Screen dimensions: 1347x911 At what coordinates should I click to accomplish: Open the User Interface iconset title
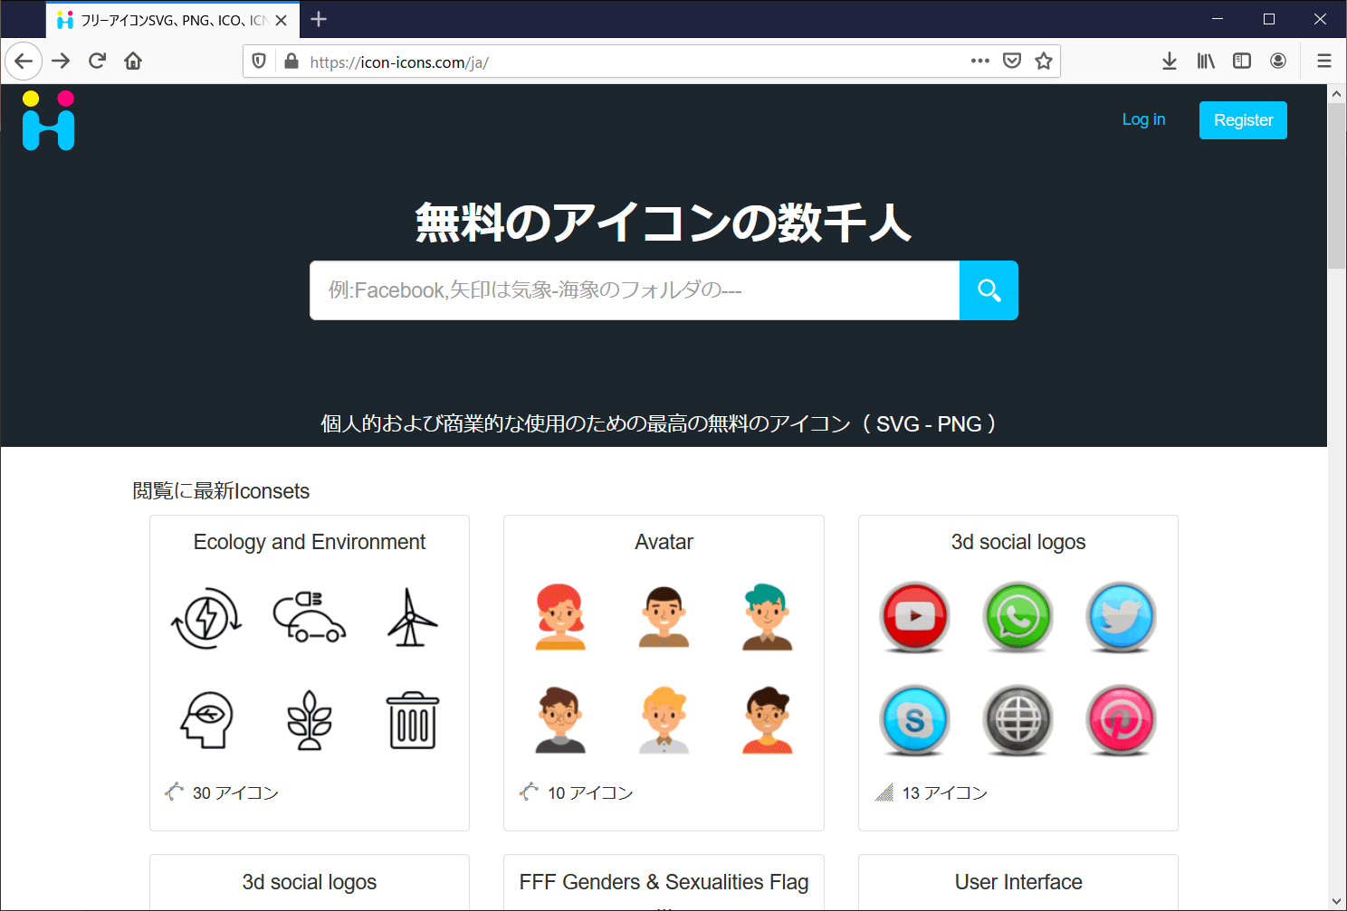pos(1018,882)
